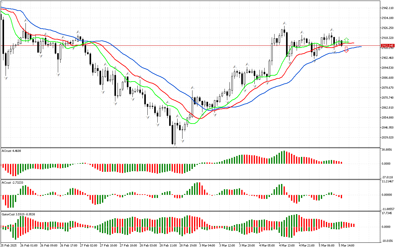Click the 3 Mar 04:00 time axis label

[x=207, y=245]
